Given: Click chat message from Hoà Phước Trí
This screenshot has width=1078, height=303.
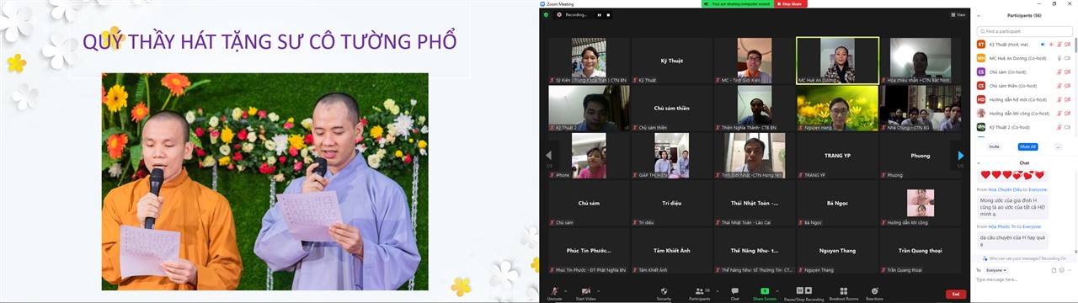Looking at the screenshot, I should 1013,241.
